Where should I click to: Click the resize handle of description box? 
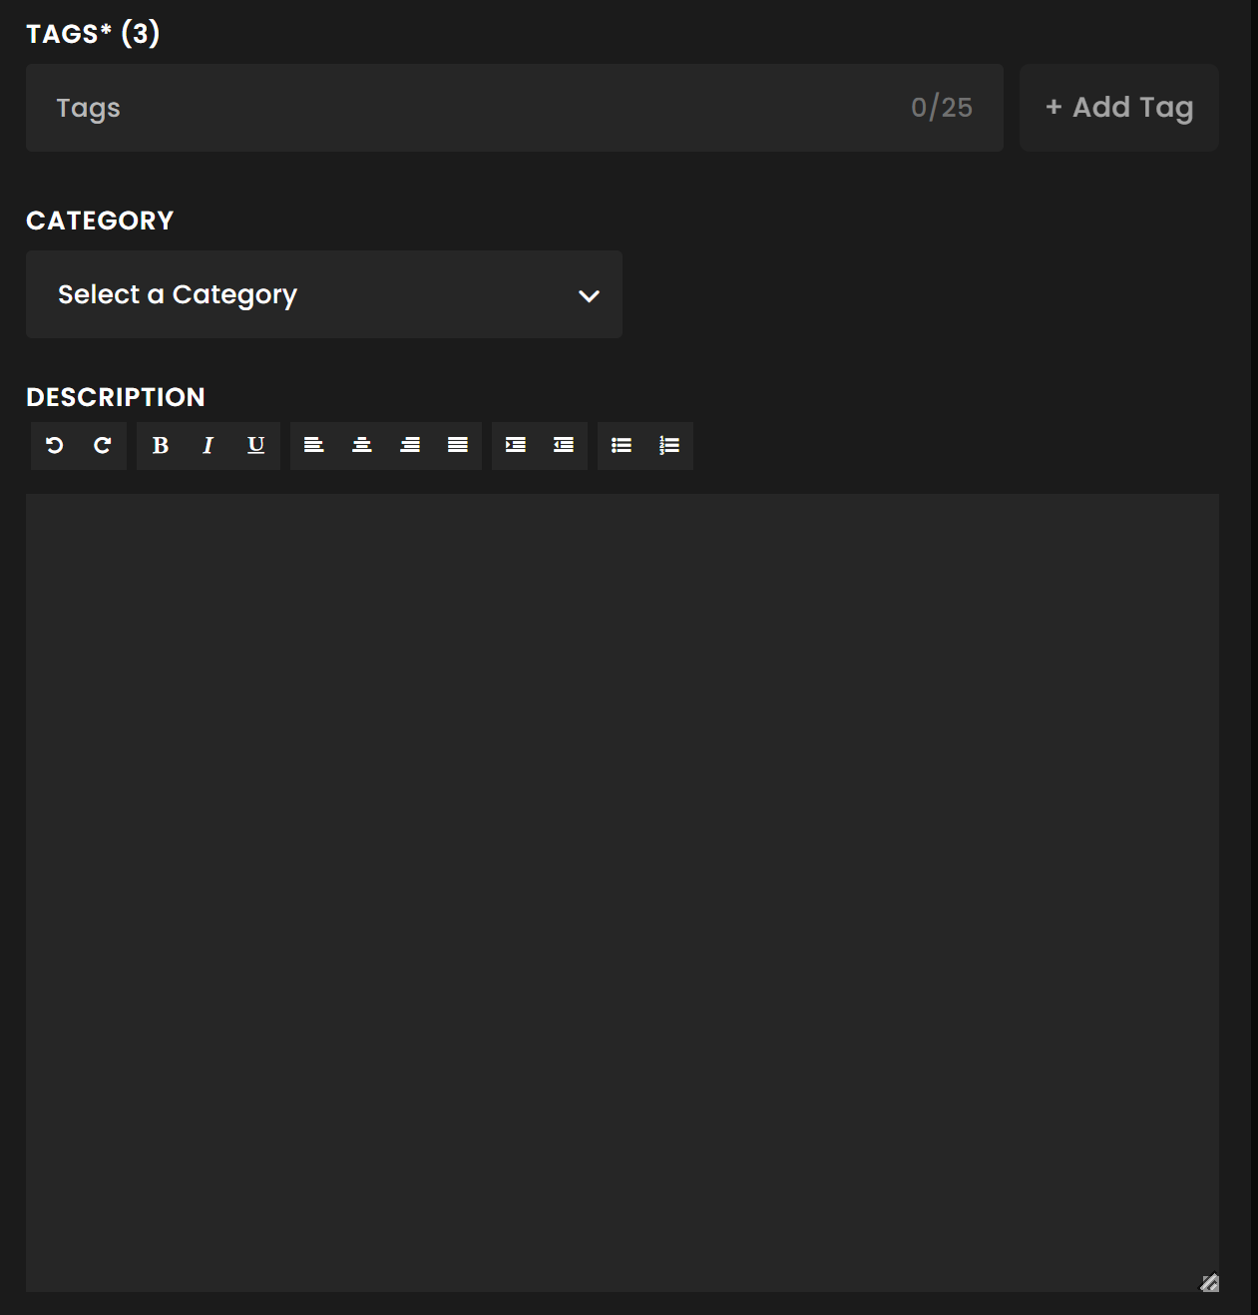(1209, 1282)
